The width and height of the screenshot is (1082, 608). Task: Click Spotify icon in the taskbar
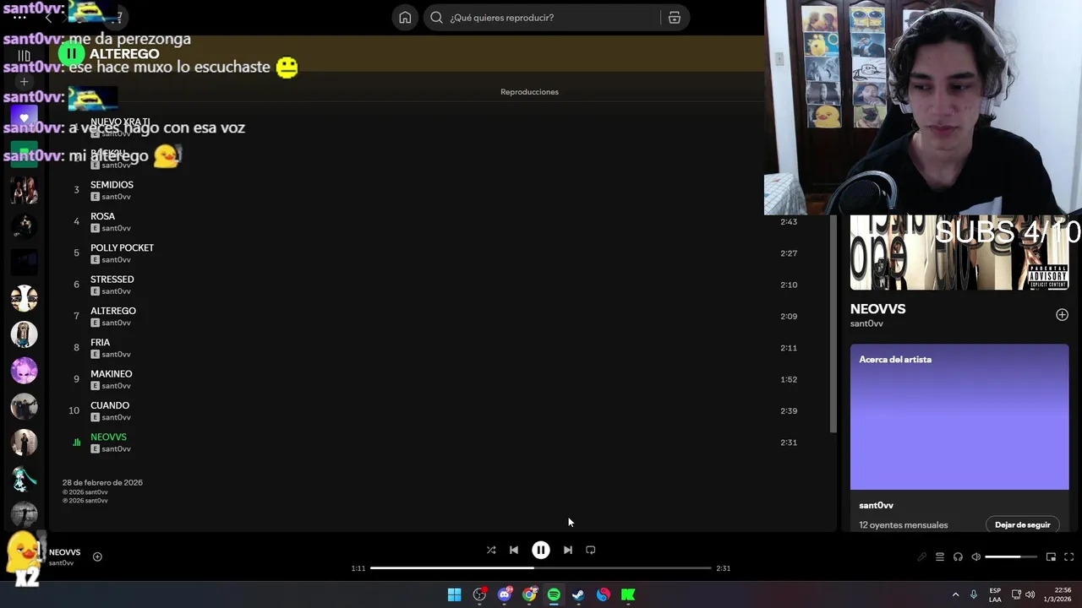point(554,594)
